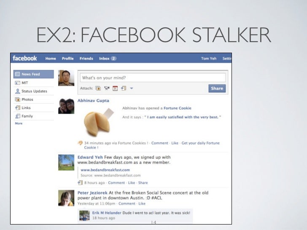
Task: Click the "What's on your mind?" field
Action: pos(153,78)
